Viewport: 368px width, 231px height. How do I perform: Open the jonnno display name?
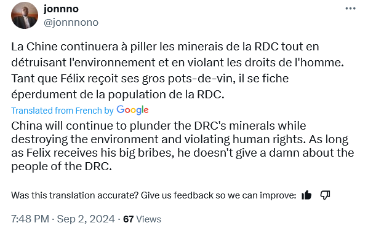point(61,9)
